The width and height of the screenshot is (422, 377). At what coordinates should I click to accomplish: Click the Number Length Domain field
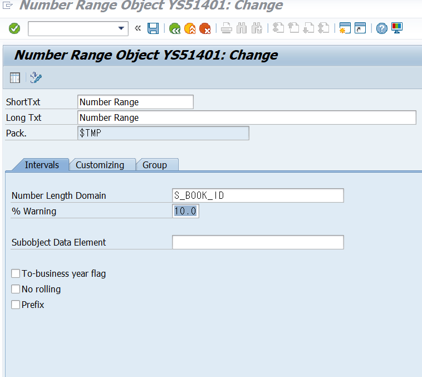(258, 195)
